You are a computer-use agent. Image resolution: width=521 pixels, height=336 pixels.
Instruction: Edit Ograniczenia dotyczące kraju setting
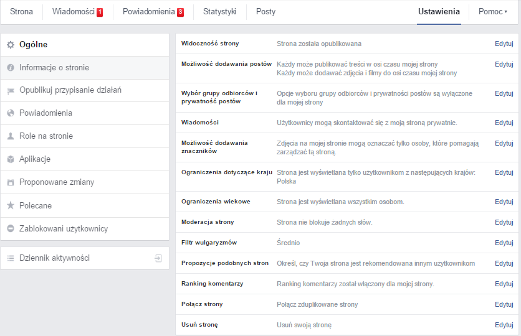(x=504, y=172)
